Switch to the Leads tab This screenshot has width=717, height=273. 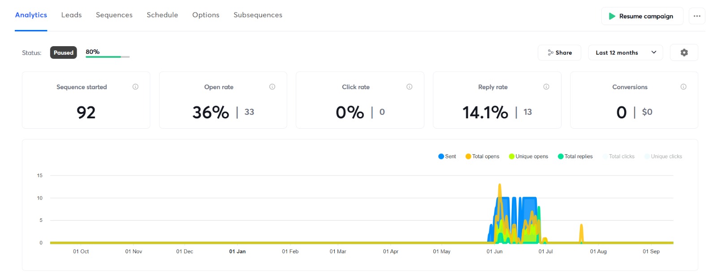(71, 15)
